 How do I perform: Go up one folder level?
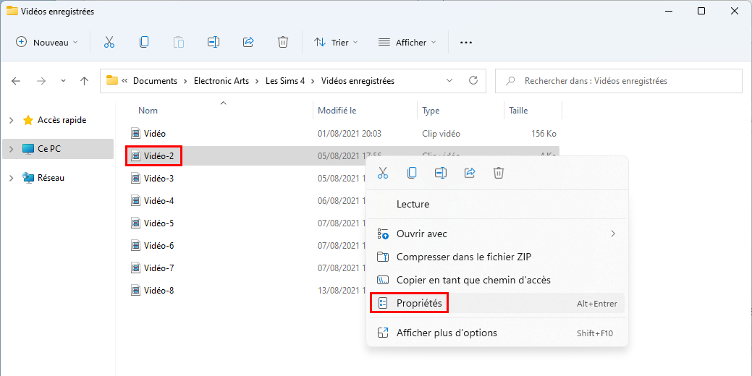click(85, 81)
